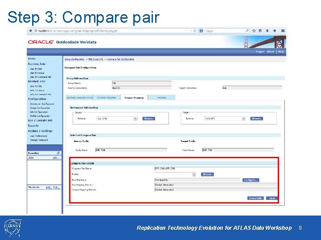Open Finished Jobs sidebar section
Viewport: 321px width, 240px height.
coord(37,81)
